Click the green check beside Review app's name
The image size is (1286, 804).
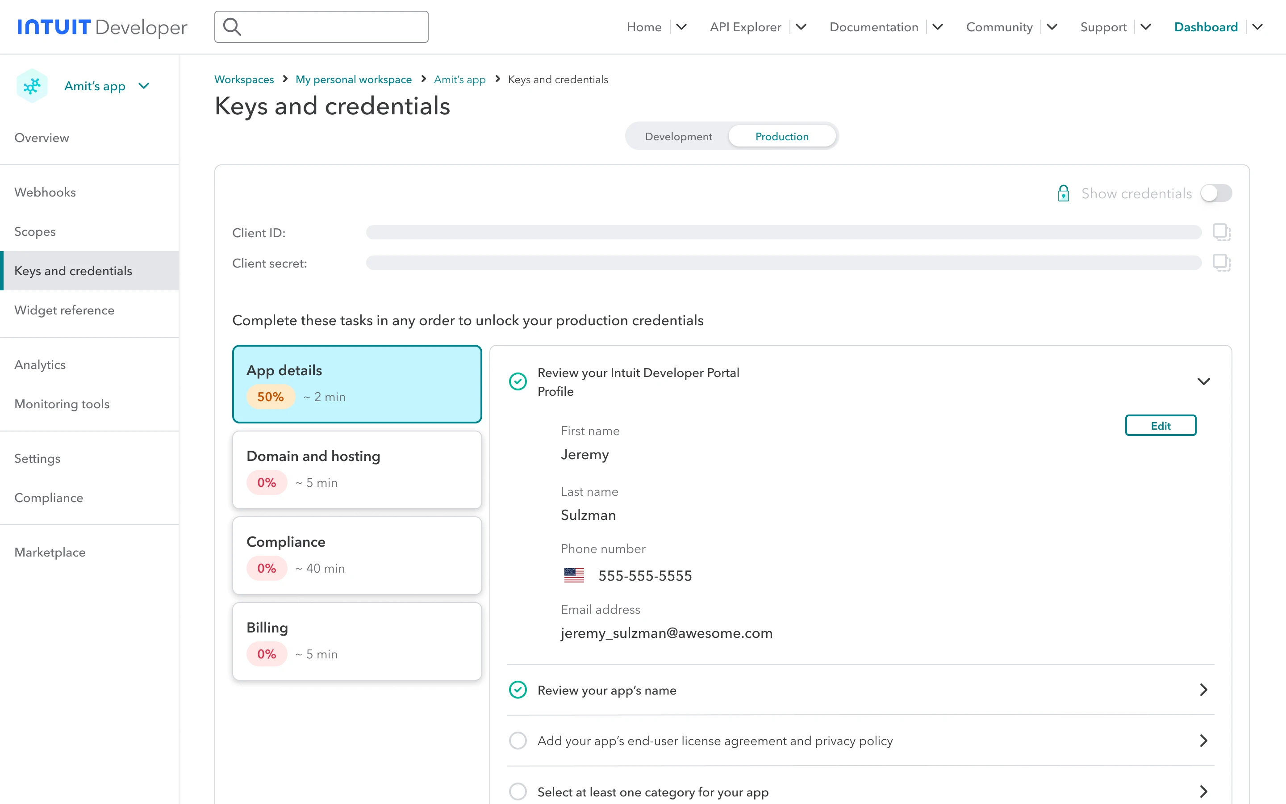tap(518, 690)
